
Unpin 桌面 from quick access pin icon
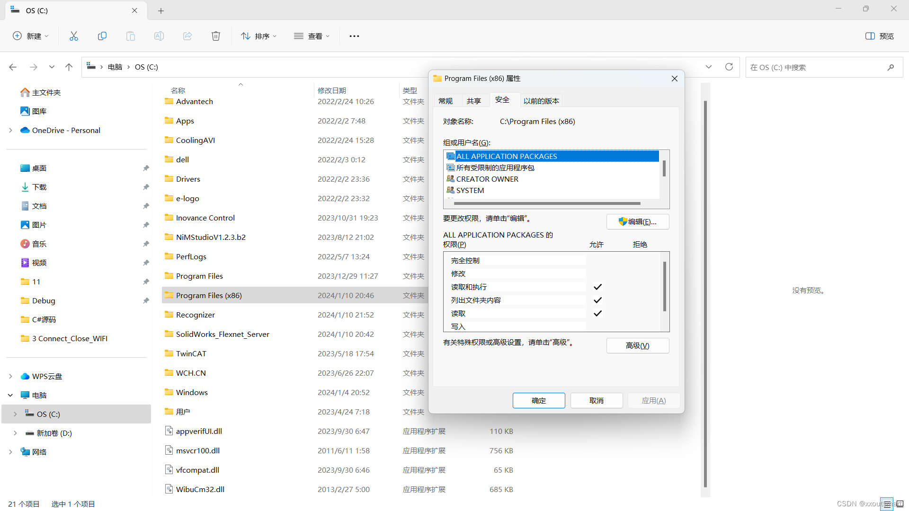pyautogui.click(x=146, y=168)
